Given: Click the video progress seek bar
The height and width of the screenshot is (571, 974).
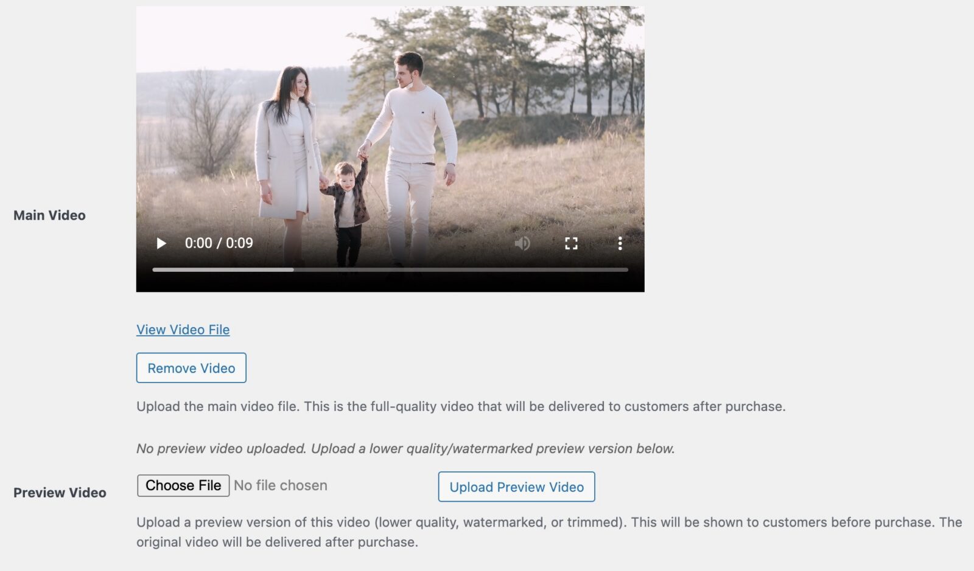Looking at the screenshot, I should tap(390, 269).
